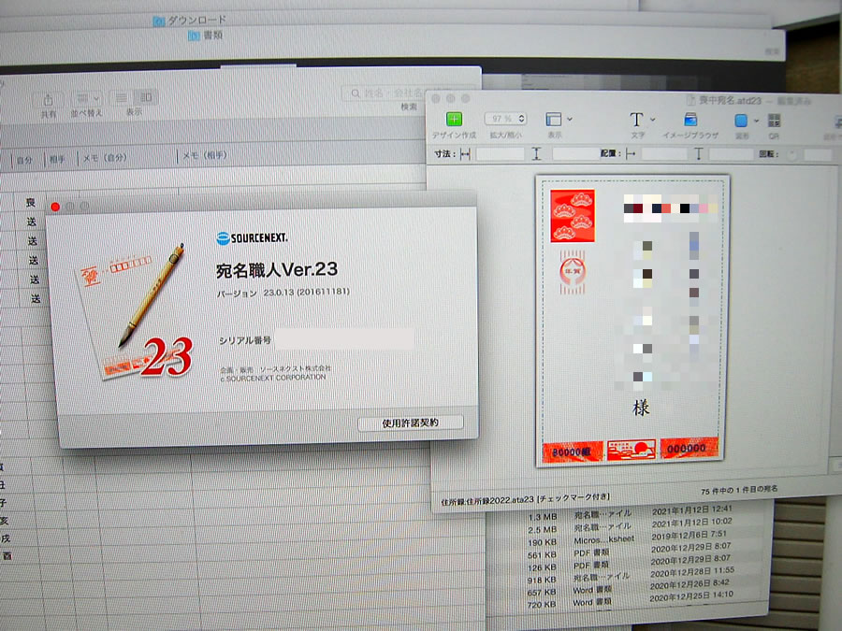Click the 自分 column header
Screen dimensions: 842x631
tap(24, 160)
